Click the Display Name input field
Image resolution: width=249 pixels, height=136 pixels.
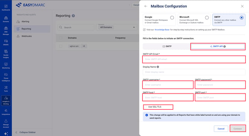(x=194, y=72)
